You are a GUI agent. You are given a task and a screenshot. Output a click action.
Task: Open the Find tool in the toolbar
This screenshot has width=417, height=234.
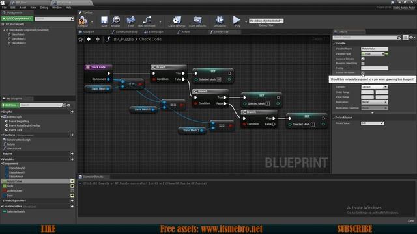click(130, 21)
